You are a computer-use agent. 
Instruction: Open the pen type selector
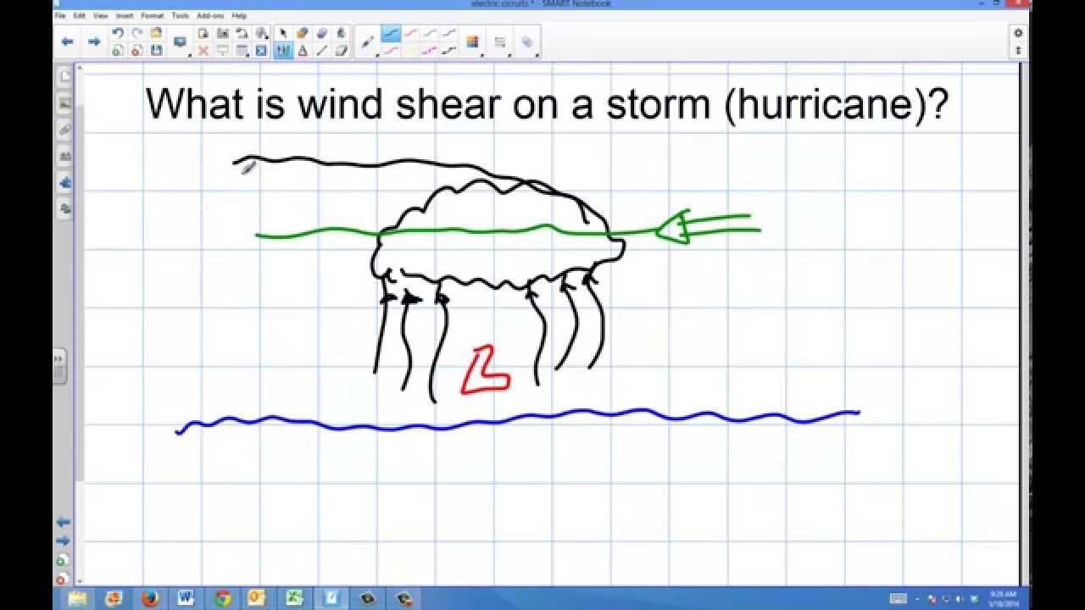(368, 42)
